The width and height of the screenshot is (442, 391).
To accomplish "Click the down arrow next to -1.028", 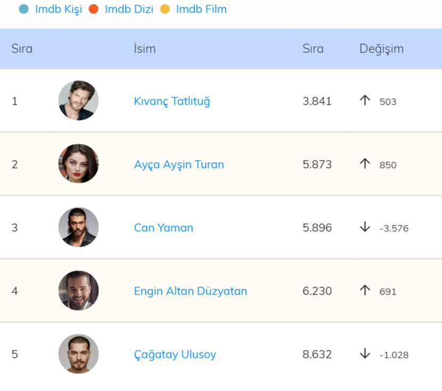I will pos(365,354).
